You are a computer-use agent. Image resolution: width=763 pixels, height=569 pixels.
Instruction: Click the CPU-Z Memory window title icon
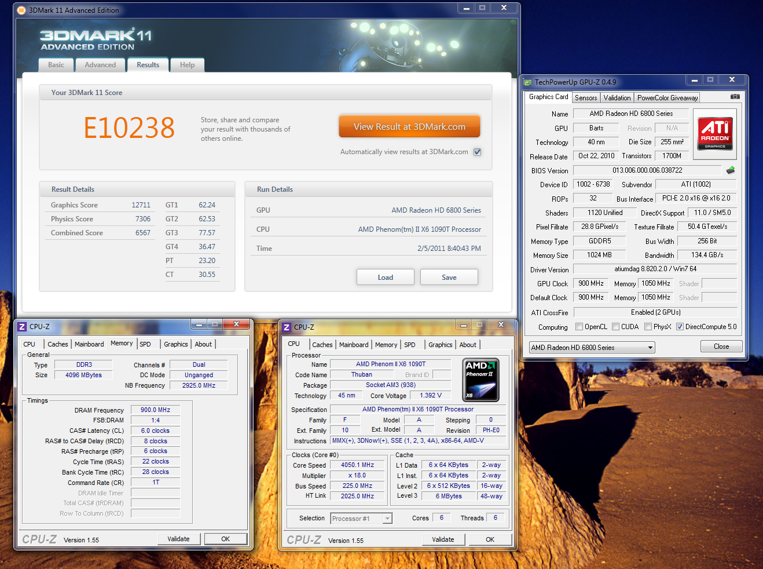pyautogui.click(x=22, y=327)
